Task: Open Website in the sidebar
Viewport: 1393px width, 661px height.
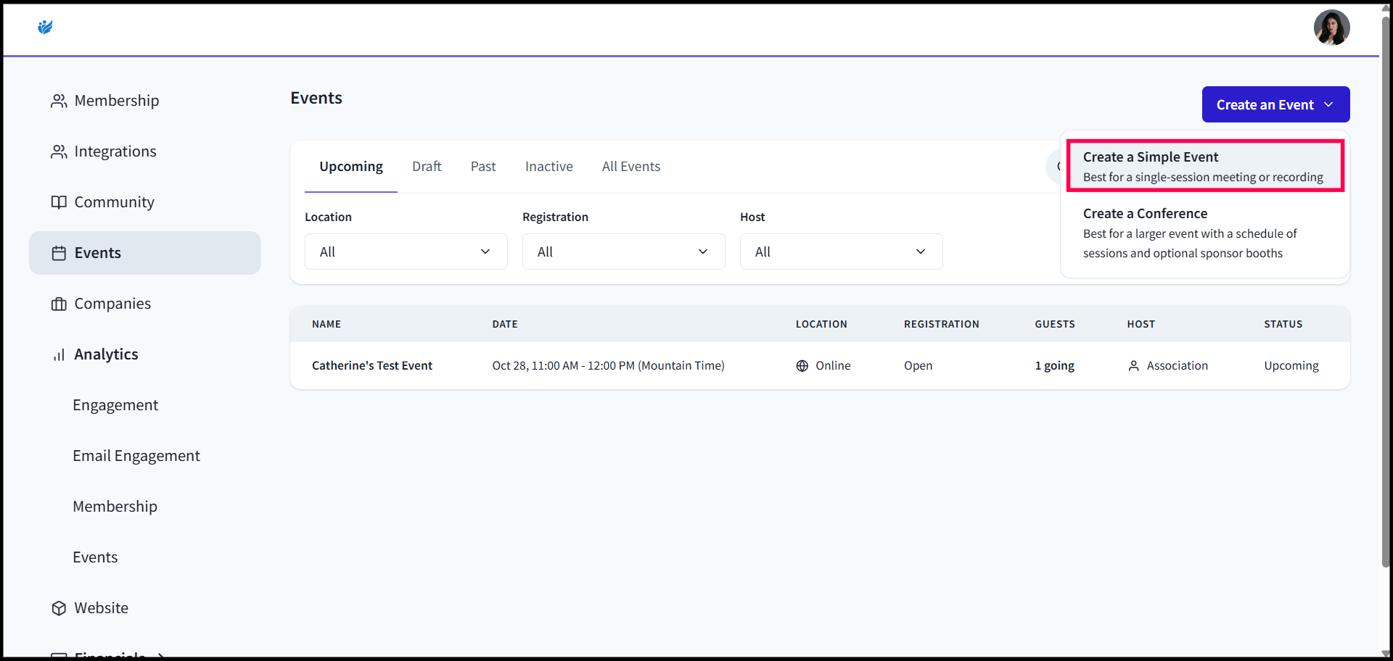Action: 145,608
